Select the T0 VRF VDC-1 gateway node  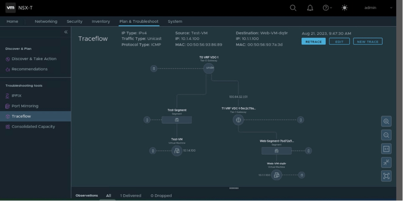209,68
